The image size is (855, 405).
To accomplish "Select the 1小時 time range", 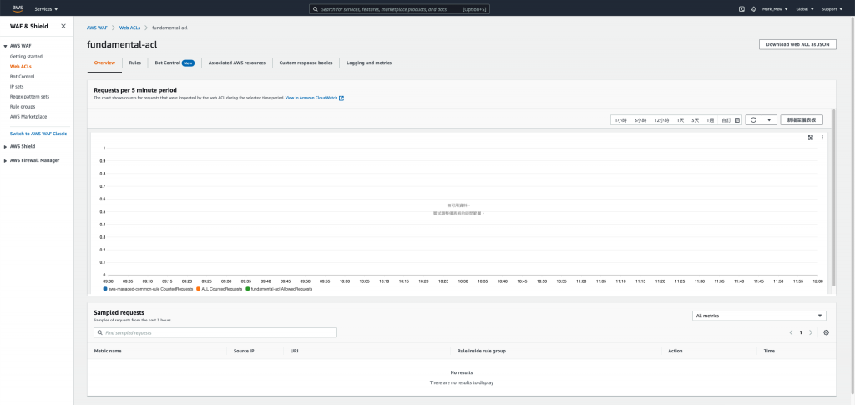I will point(620,120).
